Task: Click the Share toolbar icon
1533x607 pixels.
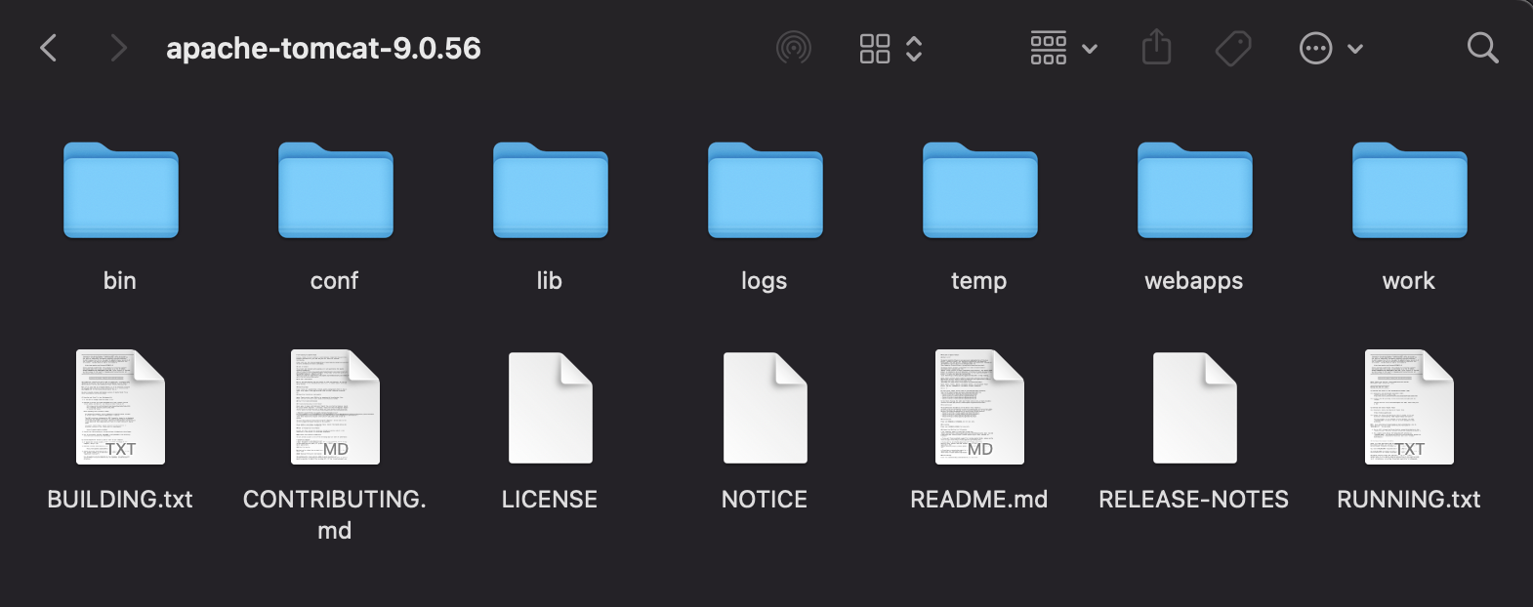Action: point(1156,47)
